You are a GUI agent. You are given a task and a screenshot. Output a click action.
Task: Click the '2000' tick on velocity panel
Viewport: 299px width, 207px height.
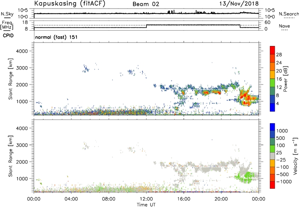tap(22, 162)
